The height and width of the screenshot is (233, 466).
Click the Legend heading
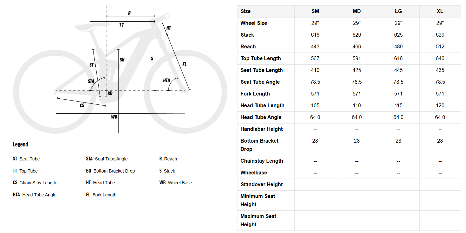coord(20,145)
